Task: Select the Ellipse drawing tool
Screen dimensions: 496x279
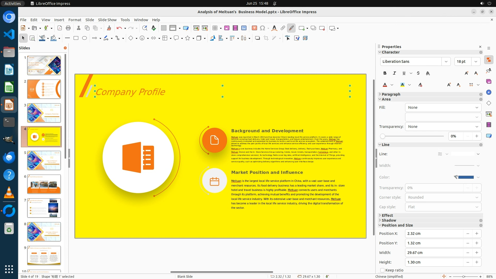Action: pyautogui.click(x=84, y=38)
